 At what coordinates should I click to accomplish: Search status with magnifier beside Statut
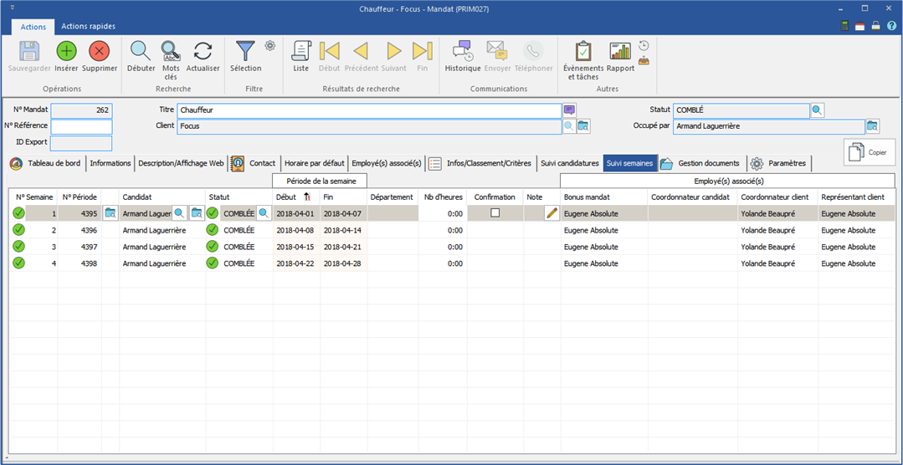[817, 110]
